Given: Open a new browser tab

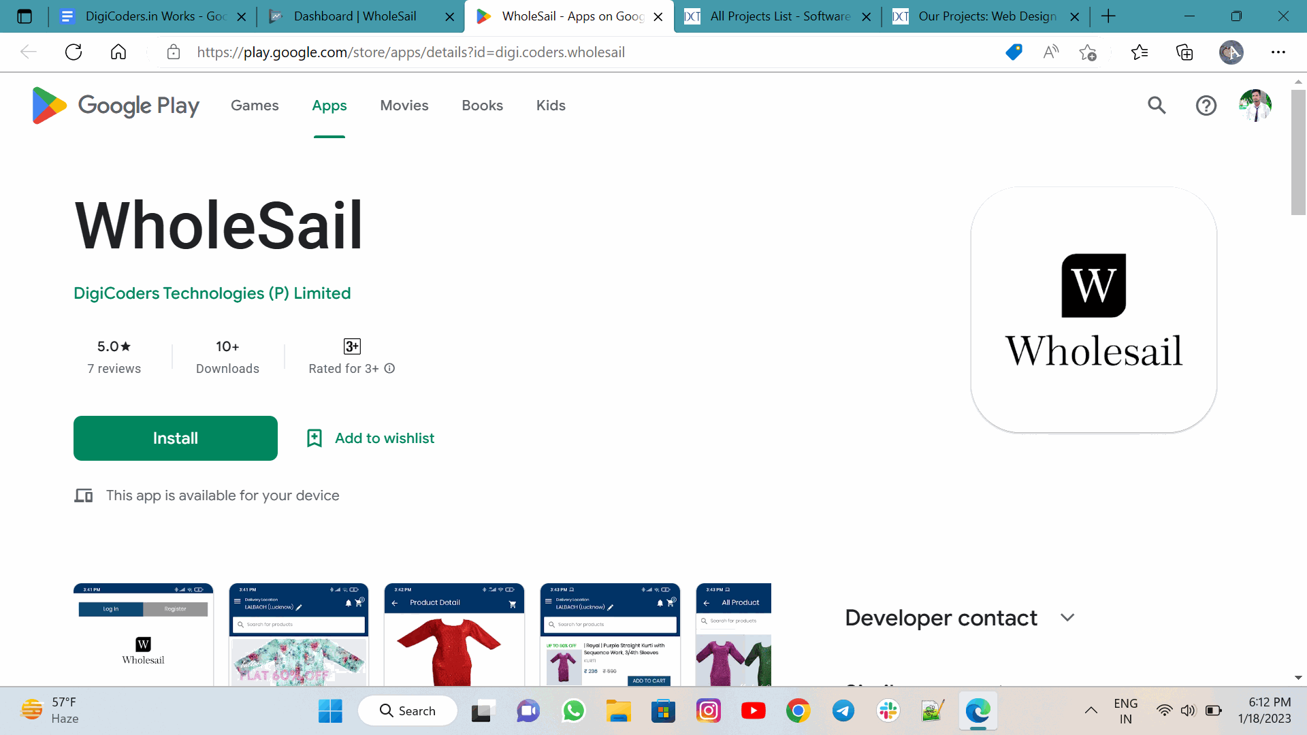Looking at the screenshot, I should click(1108, 16).
